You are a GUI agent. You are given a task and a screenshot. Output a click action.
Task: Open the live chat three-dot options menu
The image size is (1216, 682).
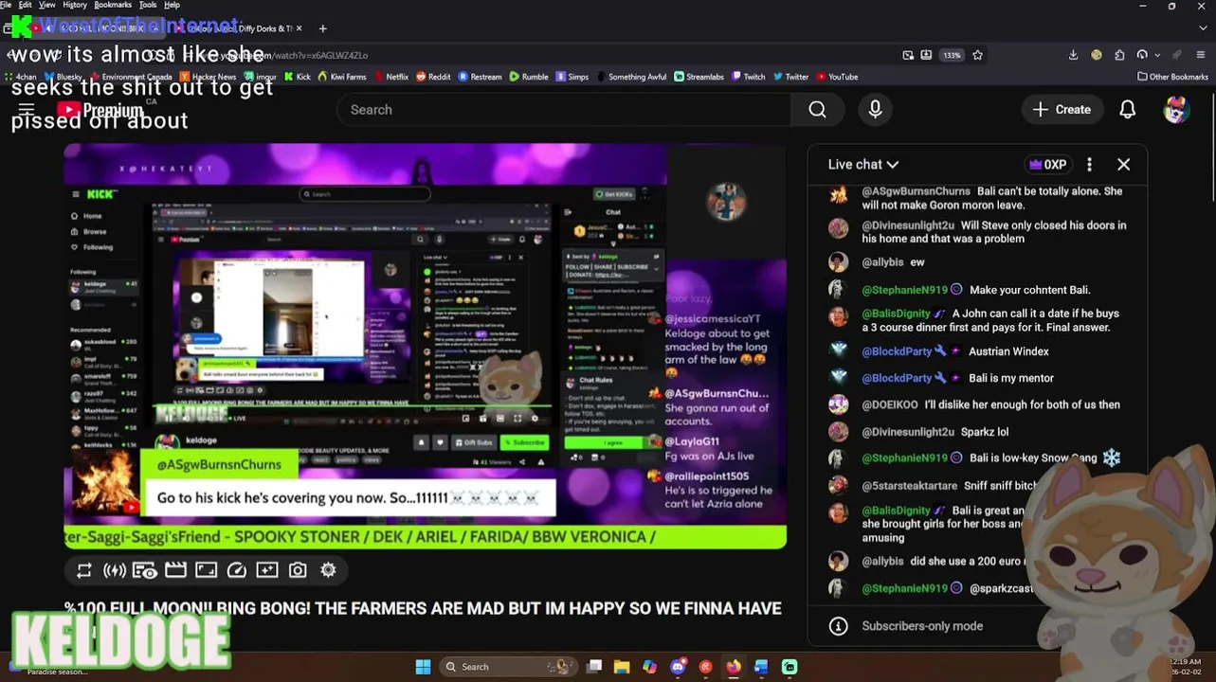point(1089,165)
